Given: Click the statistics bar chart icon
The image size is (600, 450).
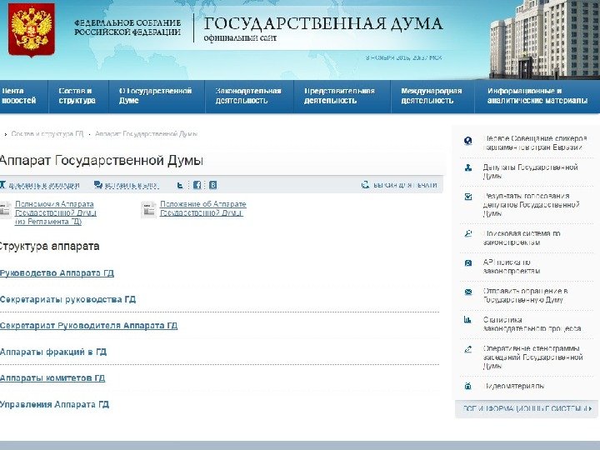Looking at the screenshot, I should click(x=467, y=319).
